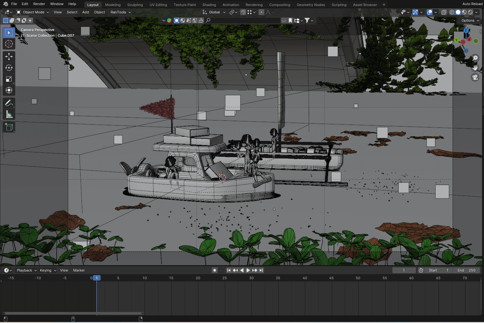This screenshot has width=484, height=323.
Task: Click the world globe filter icon
Action: (195, 20)
